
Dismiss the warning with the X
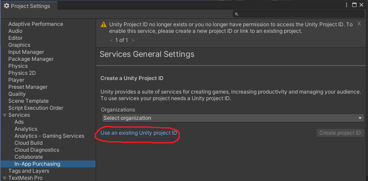[359, 23]
